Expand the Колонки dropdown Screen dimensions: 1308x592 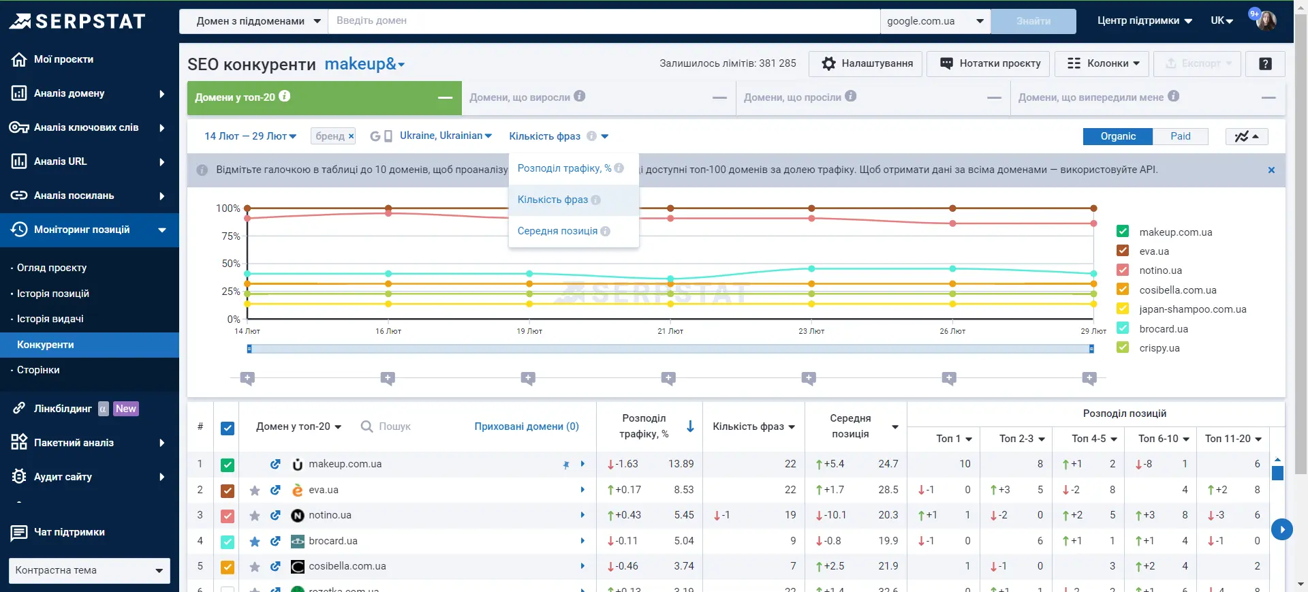point(1102,63)
